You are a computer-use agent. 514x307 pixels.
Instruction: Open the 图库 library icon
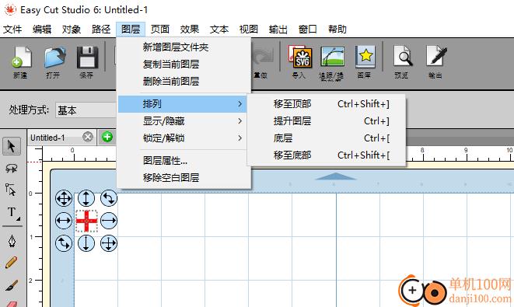(x=365, y=57)
